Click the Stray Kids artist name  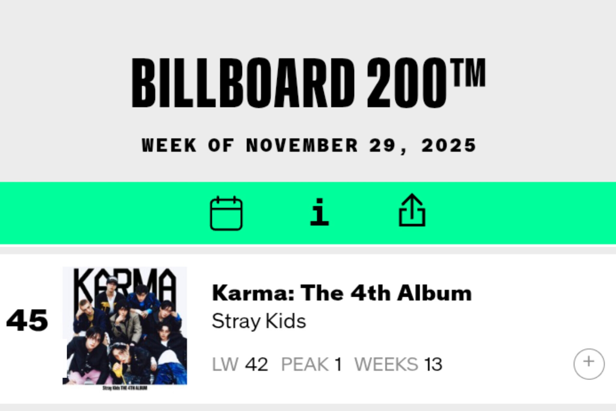point(259,321)
